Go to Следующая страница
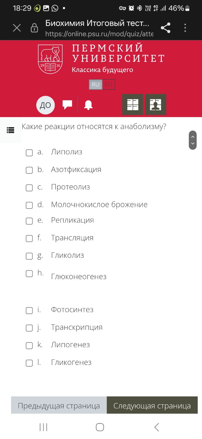 (152, 405)
